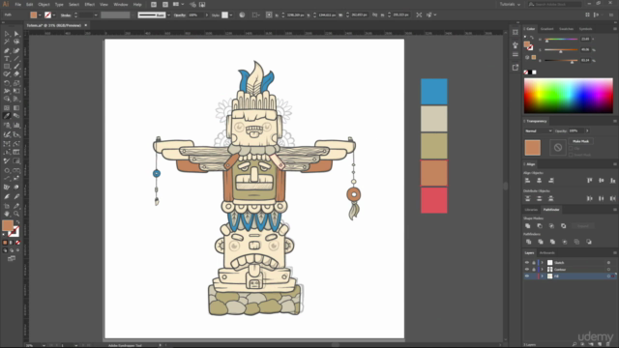Screen dimensions: 619x348
Task: Click Vertical Distribute Top icon
Action: 527,198
